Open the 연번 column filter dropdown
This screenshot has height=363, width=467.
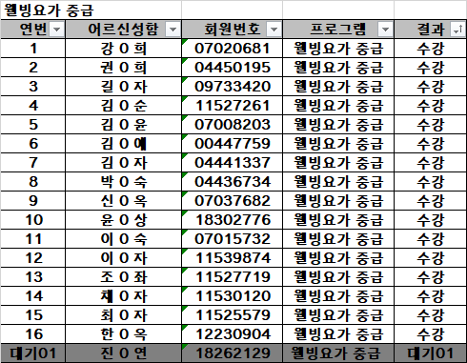click(57, 30)
